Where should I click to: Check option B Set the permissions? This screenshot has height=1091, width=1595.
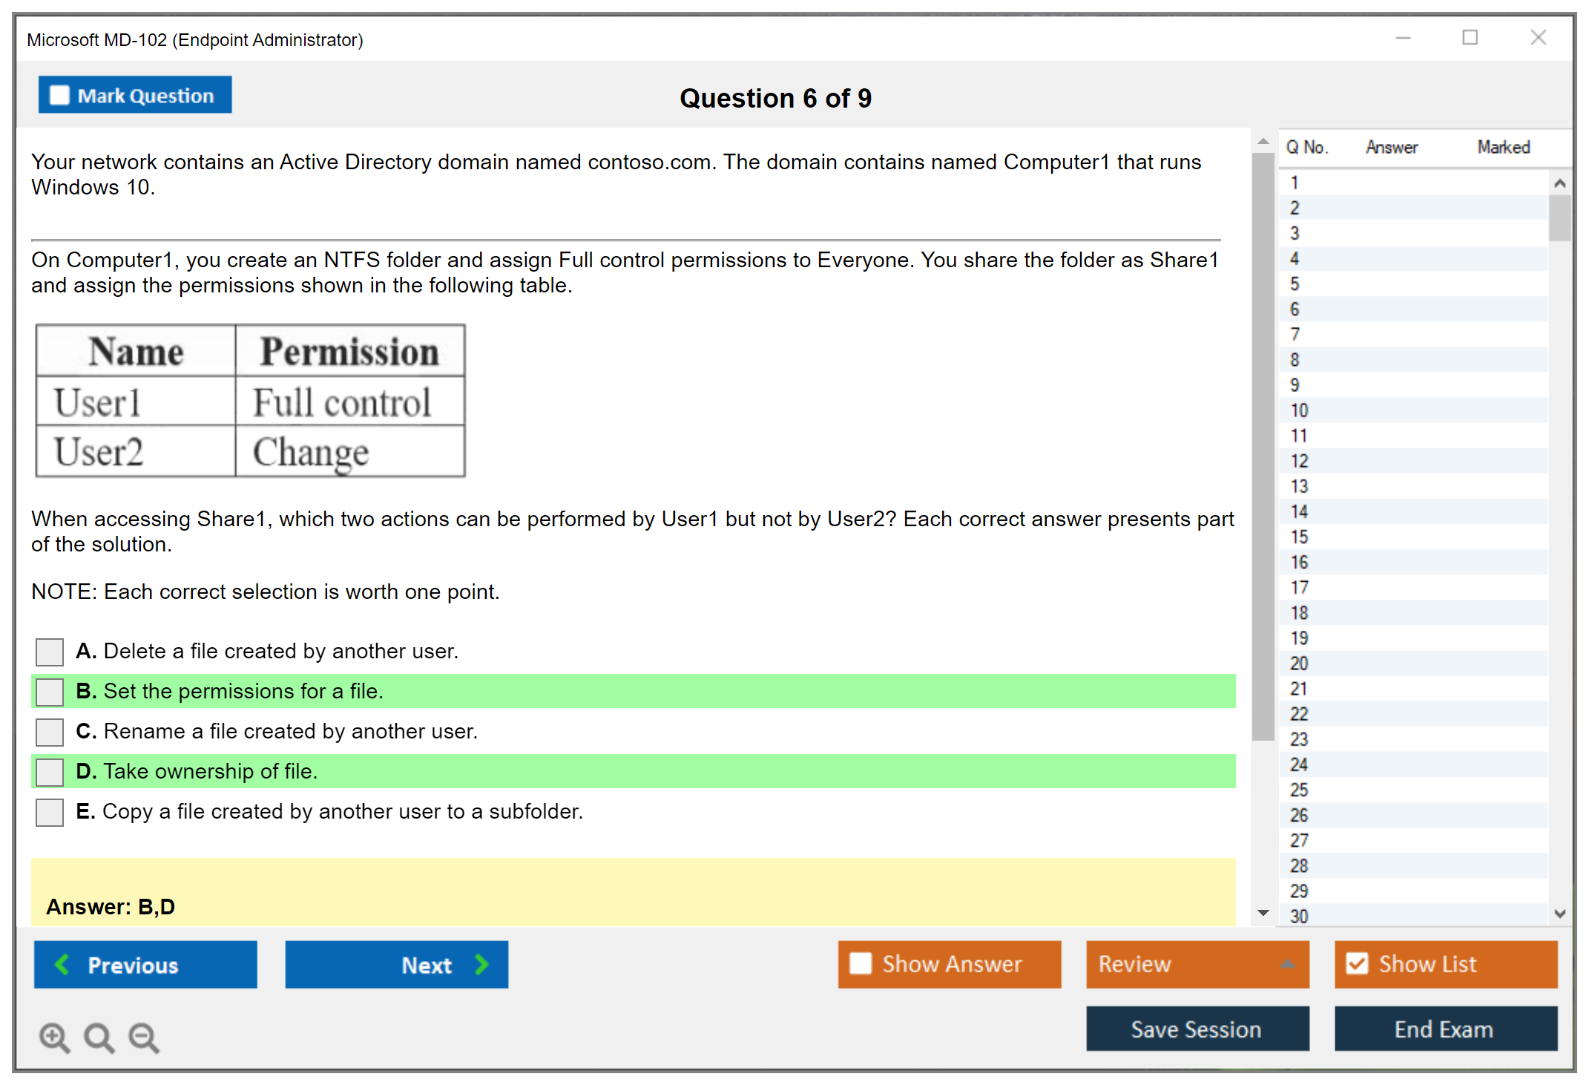point(50,692)
